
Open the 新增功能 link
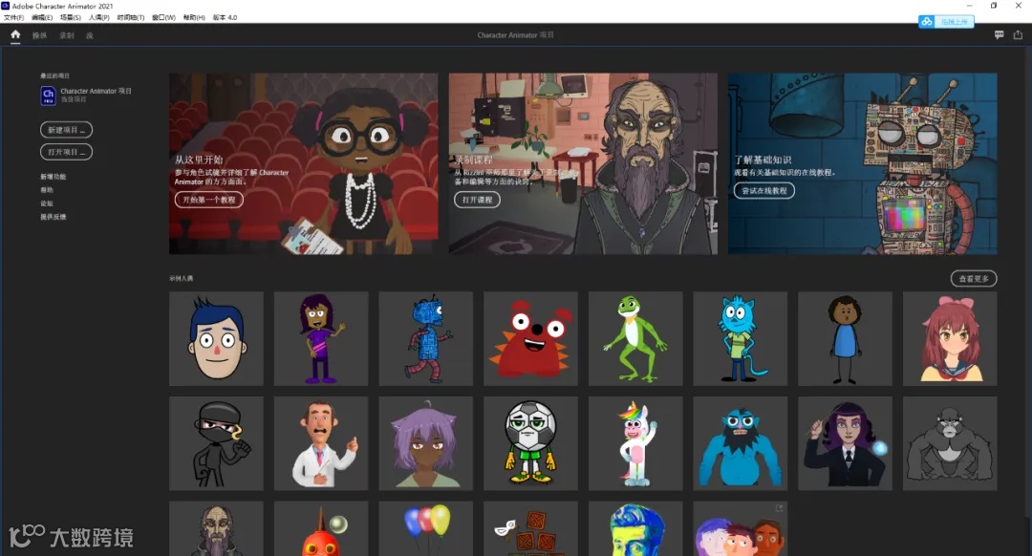tap(53, 177)
